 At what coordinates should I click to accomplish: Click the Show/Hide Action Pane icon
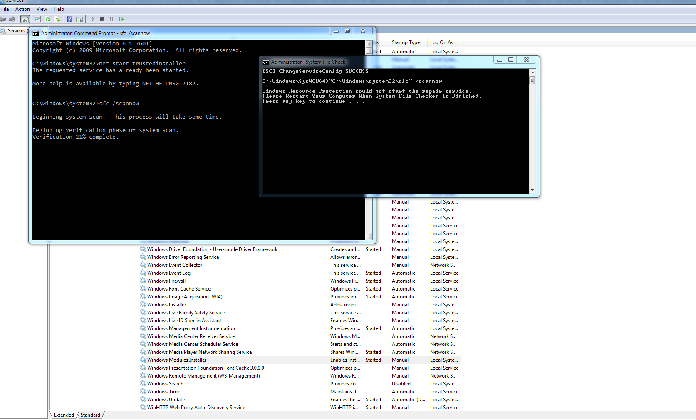coord(79,19)
